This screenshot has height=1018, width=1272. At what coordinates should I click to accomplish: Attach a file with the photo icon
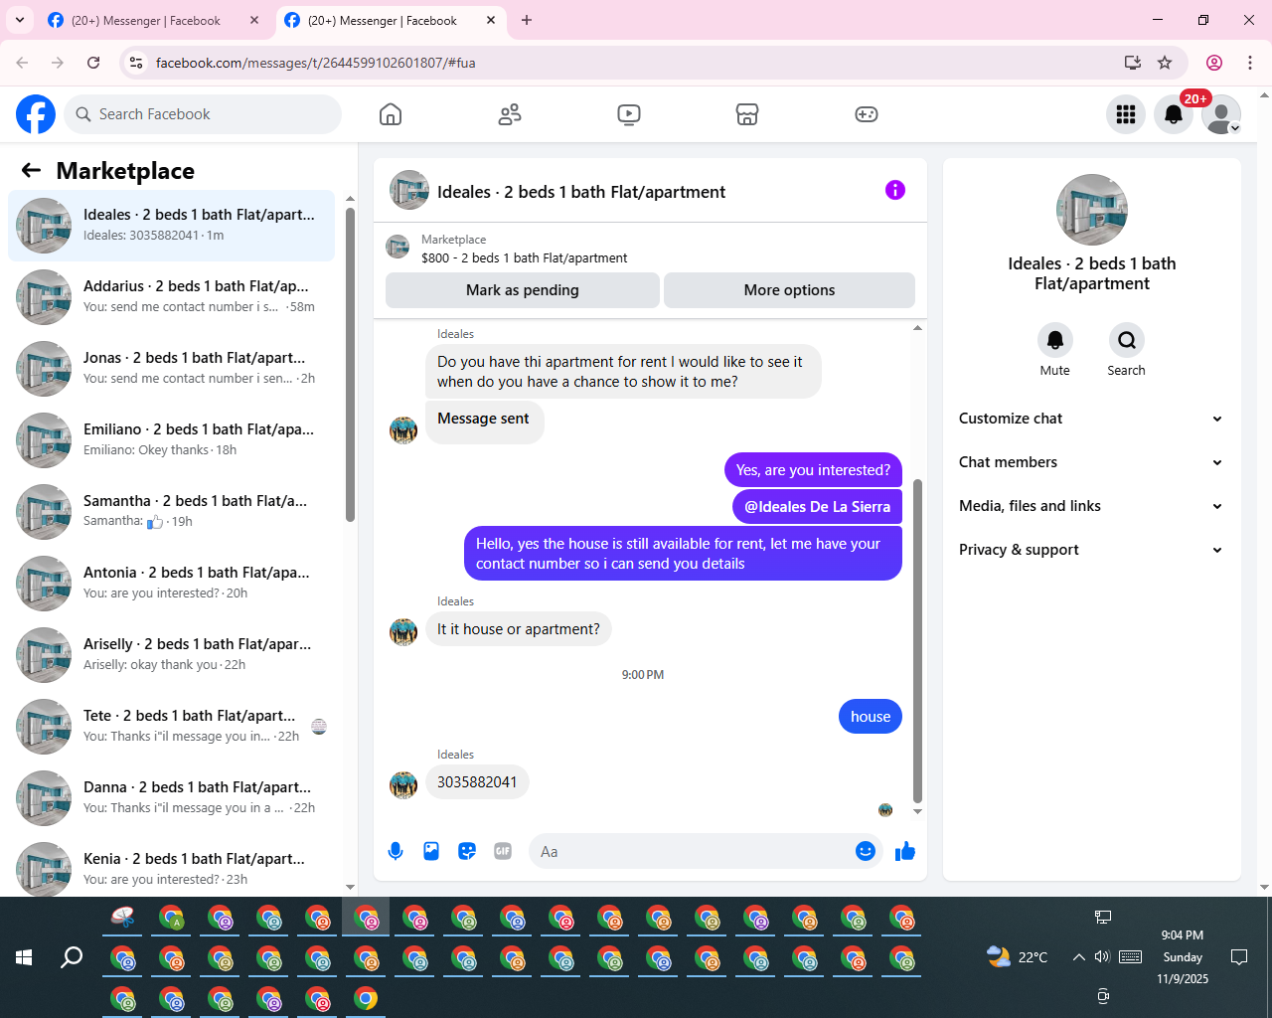pos(431,851)
